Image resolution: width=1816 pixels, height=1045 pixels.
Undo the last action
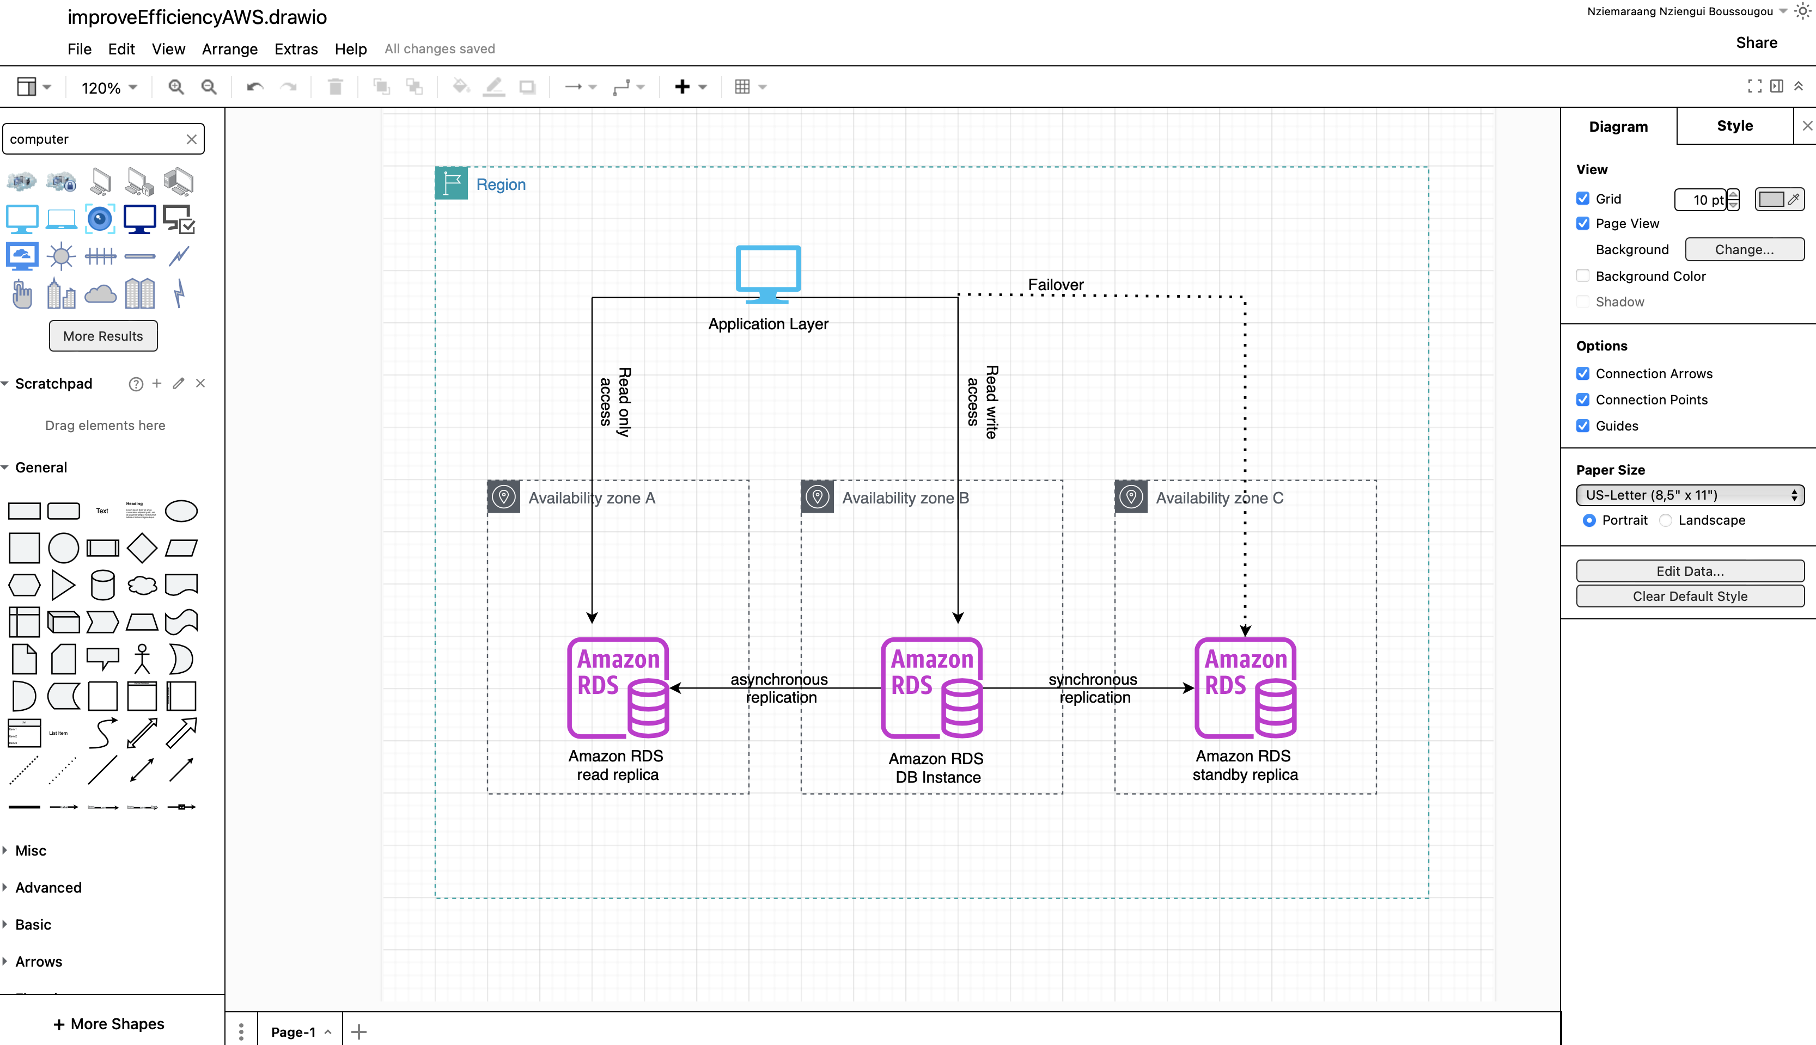click(x=255, y=87)
